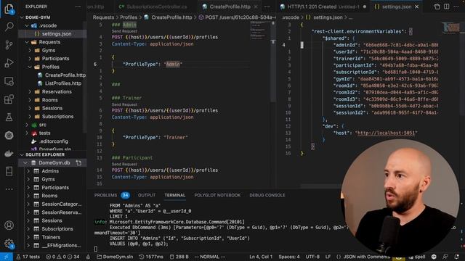Open notifications bell in status bar

(x=457, y=257)
